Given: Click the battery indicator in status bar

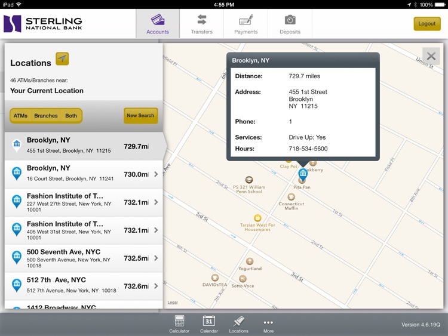Looking at the screenshot, I should [440, 5].
